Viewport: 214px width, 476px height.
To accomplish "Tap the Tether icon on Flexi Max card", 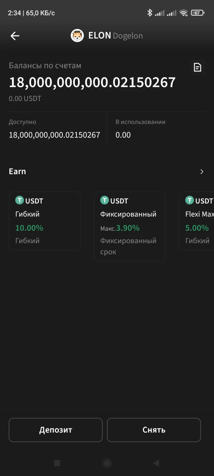I will click(x=189, y=200).
